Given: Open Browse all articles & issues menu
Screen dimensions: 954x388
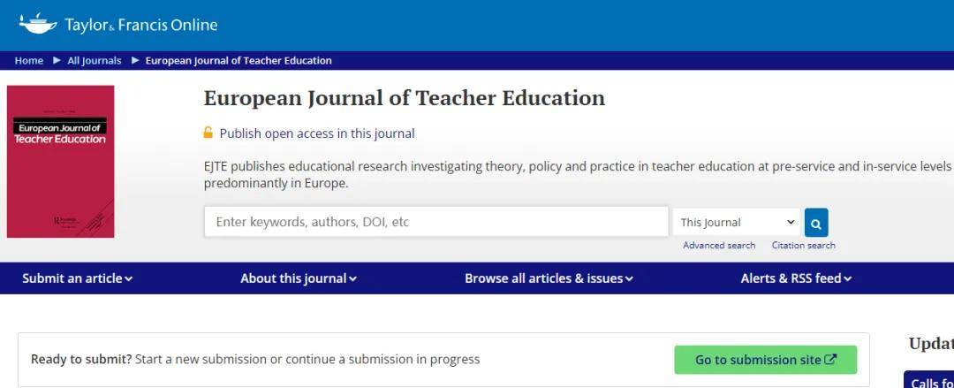Looking at the screenshot, I should click(x=549, y=278).
